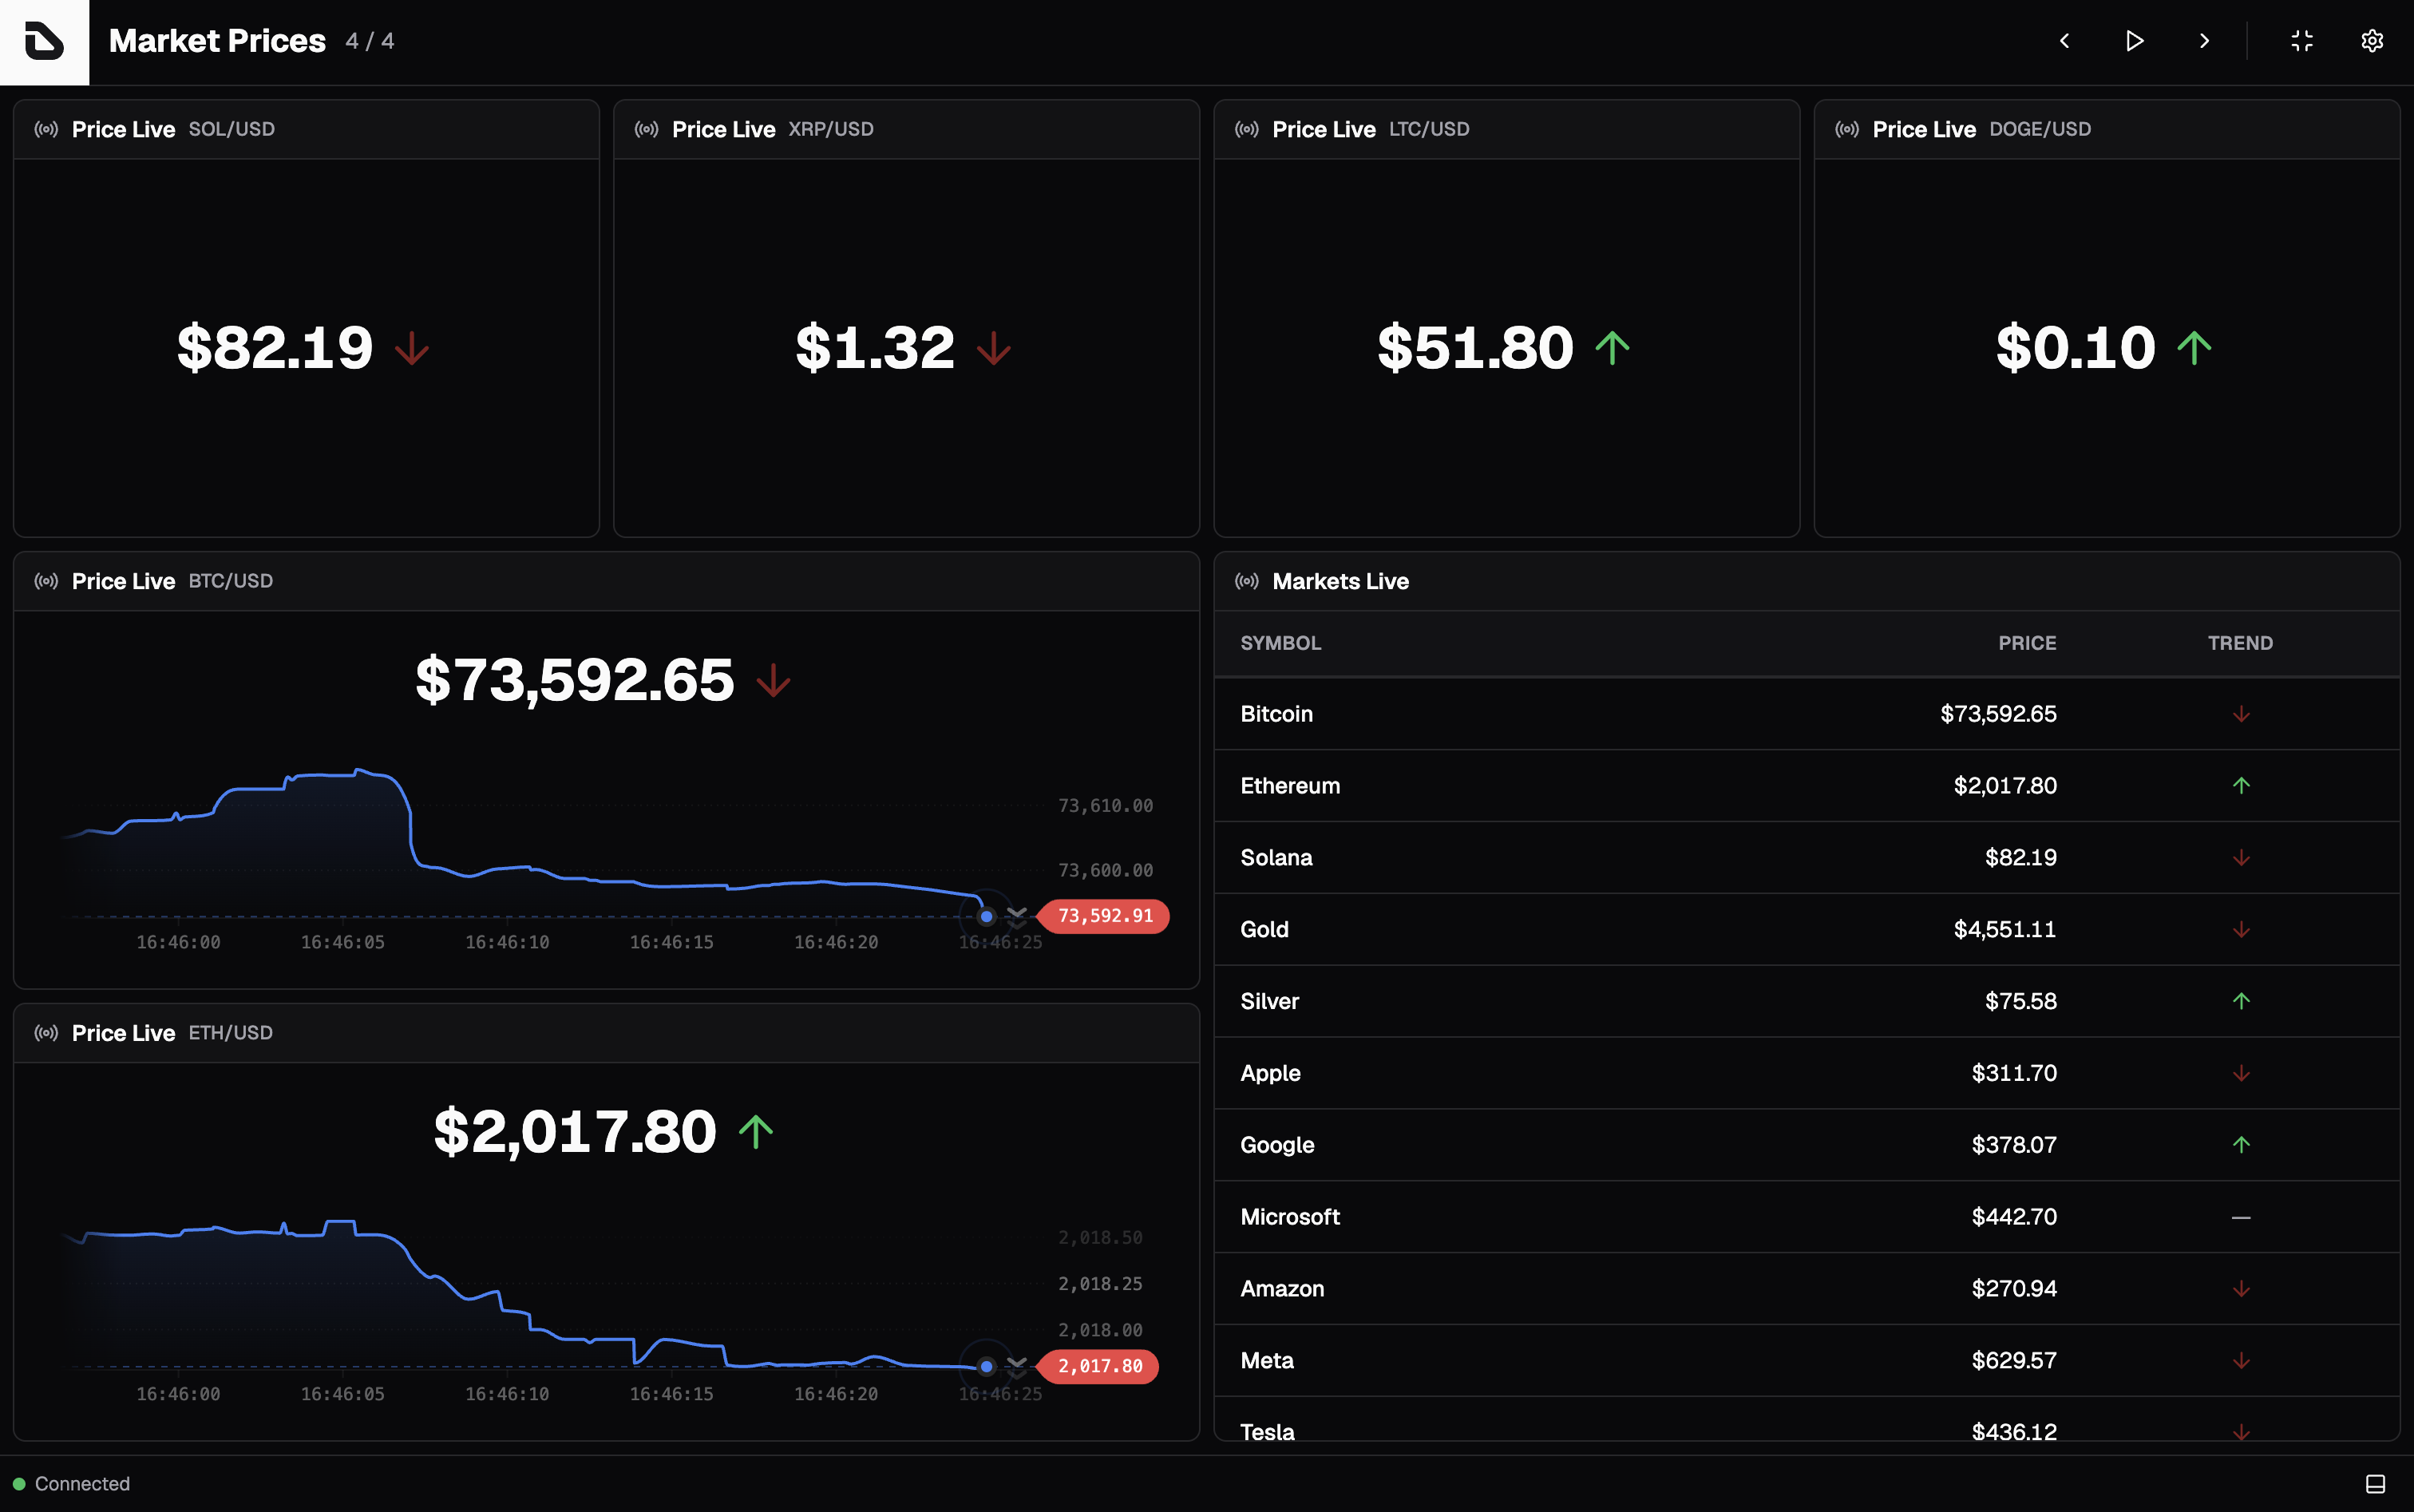Click the Connected status indicator
Viewport: 2414px width, 1512px height.
(x=71, y=1484)
